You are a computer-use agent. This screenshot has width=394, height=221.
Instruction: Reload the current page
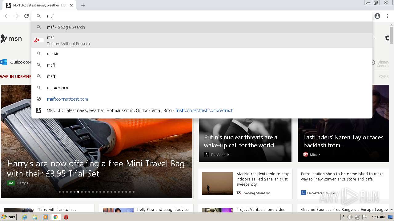click(x=26, y=16)
